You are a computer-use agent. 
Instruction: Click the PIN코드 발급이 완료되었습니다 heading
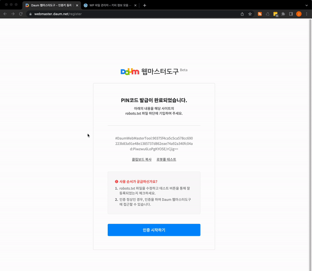tap(154, 100)
